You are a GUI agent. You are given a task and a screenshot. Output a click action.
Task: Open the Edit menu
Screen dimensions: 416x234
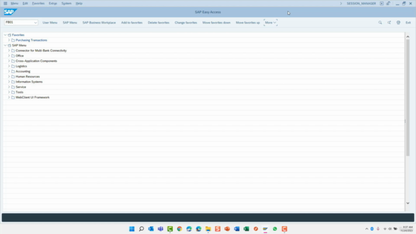(x=25, y=3)
